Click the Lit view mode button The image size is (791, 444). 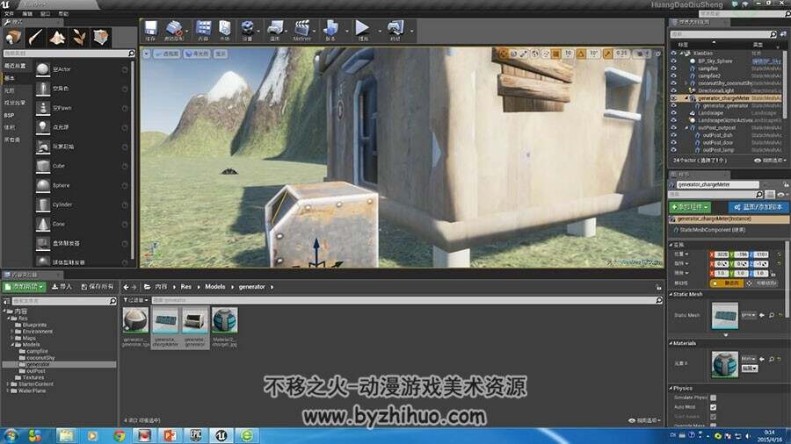click(x=197, y=54)
